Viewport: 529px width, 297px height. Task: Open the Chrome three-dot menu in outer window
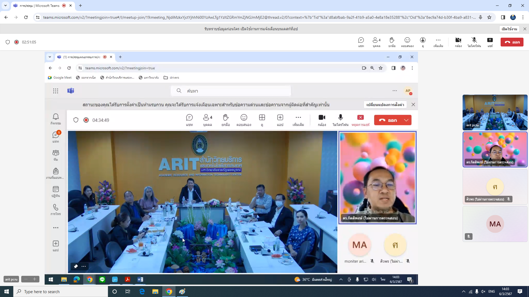tap(523, 17)
